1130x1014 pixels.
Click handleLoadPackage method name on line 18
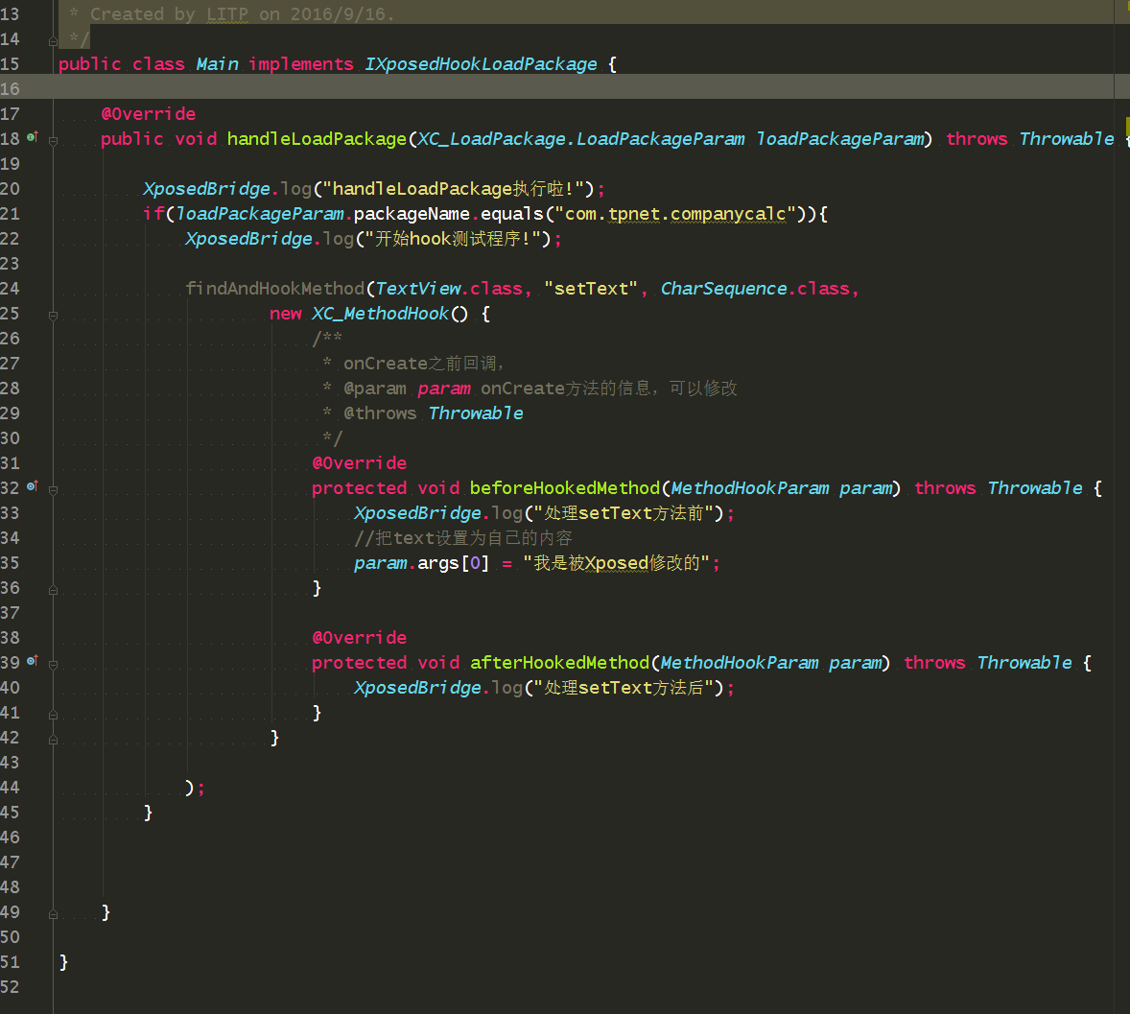pos(318,139)
